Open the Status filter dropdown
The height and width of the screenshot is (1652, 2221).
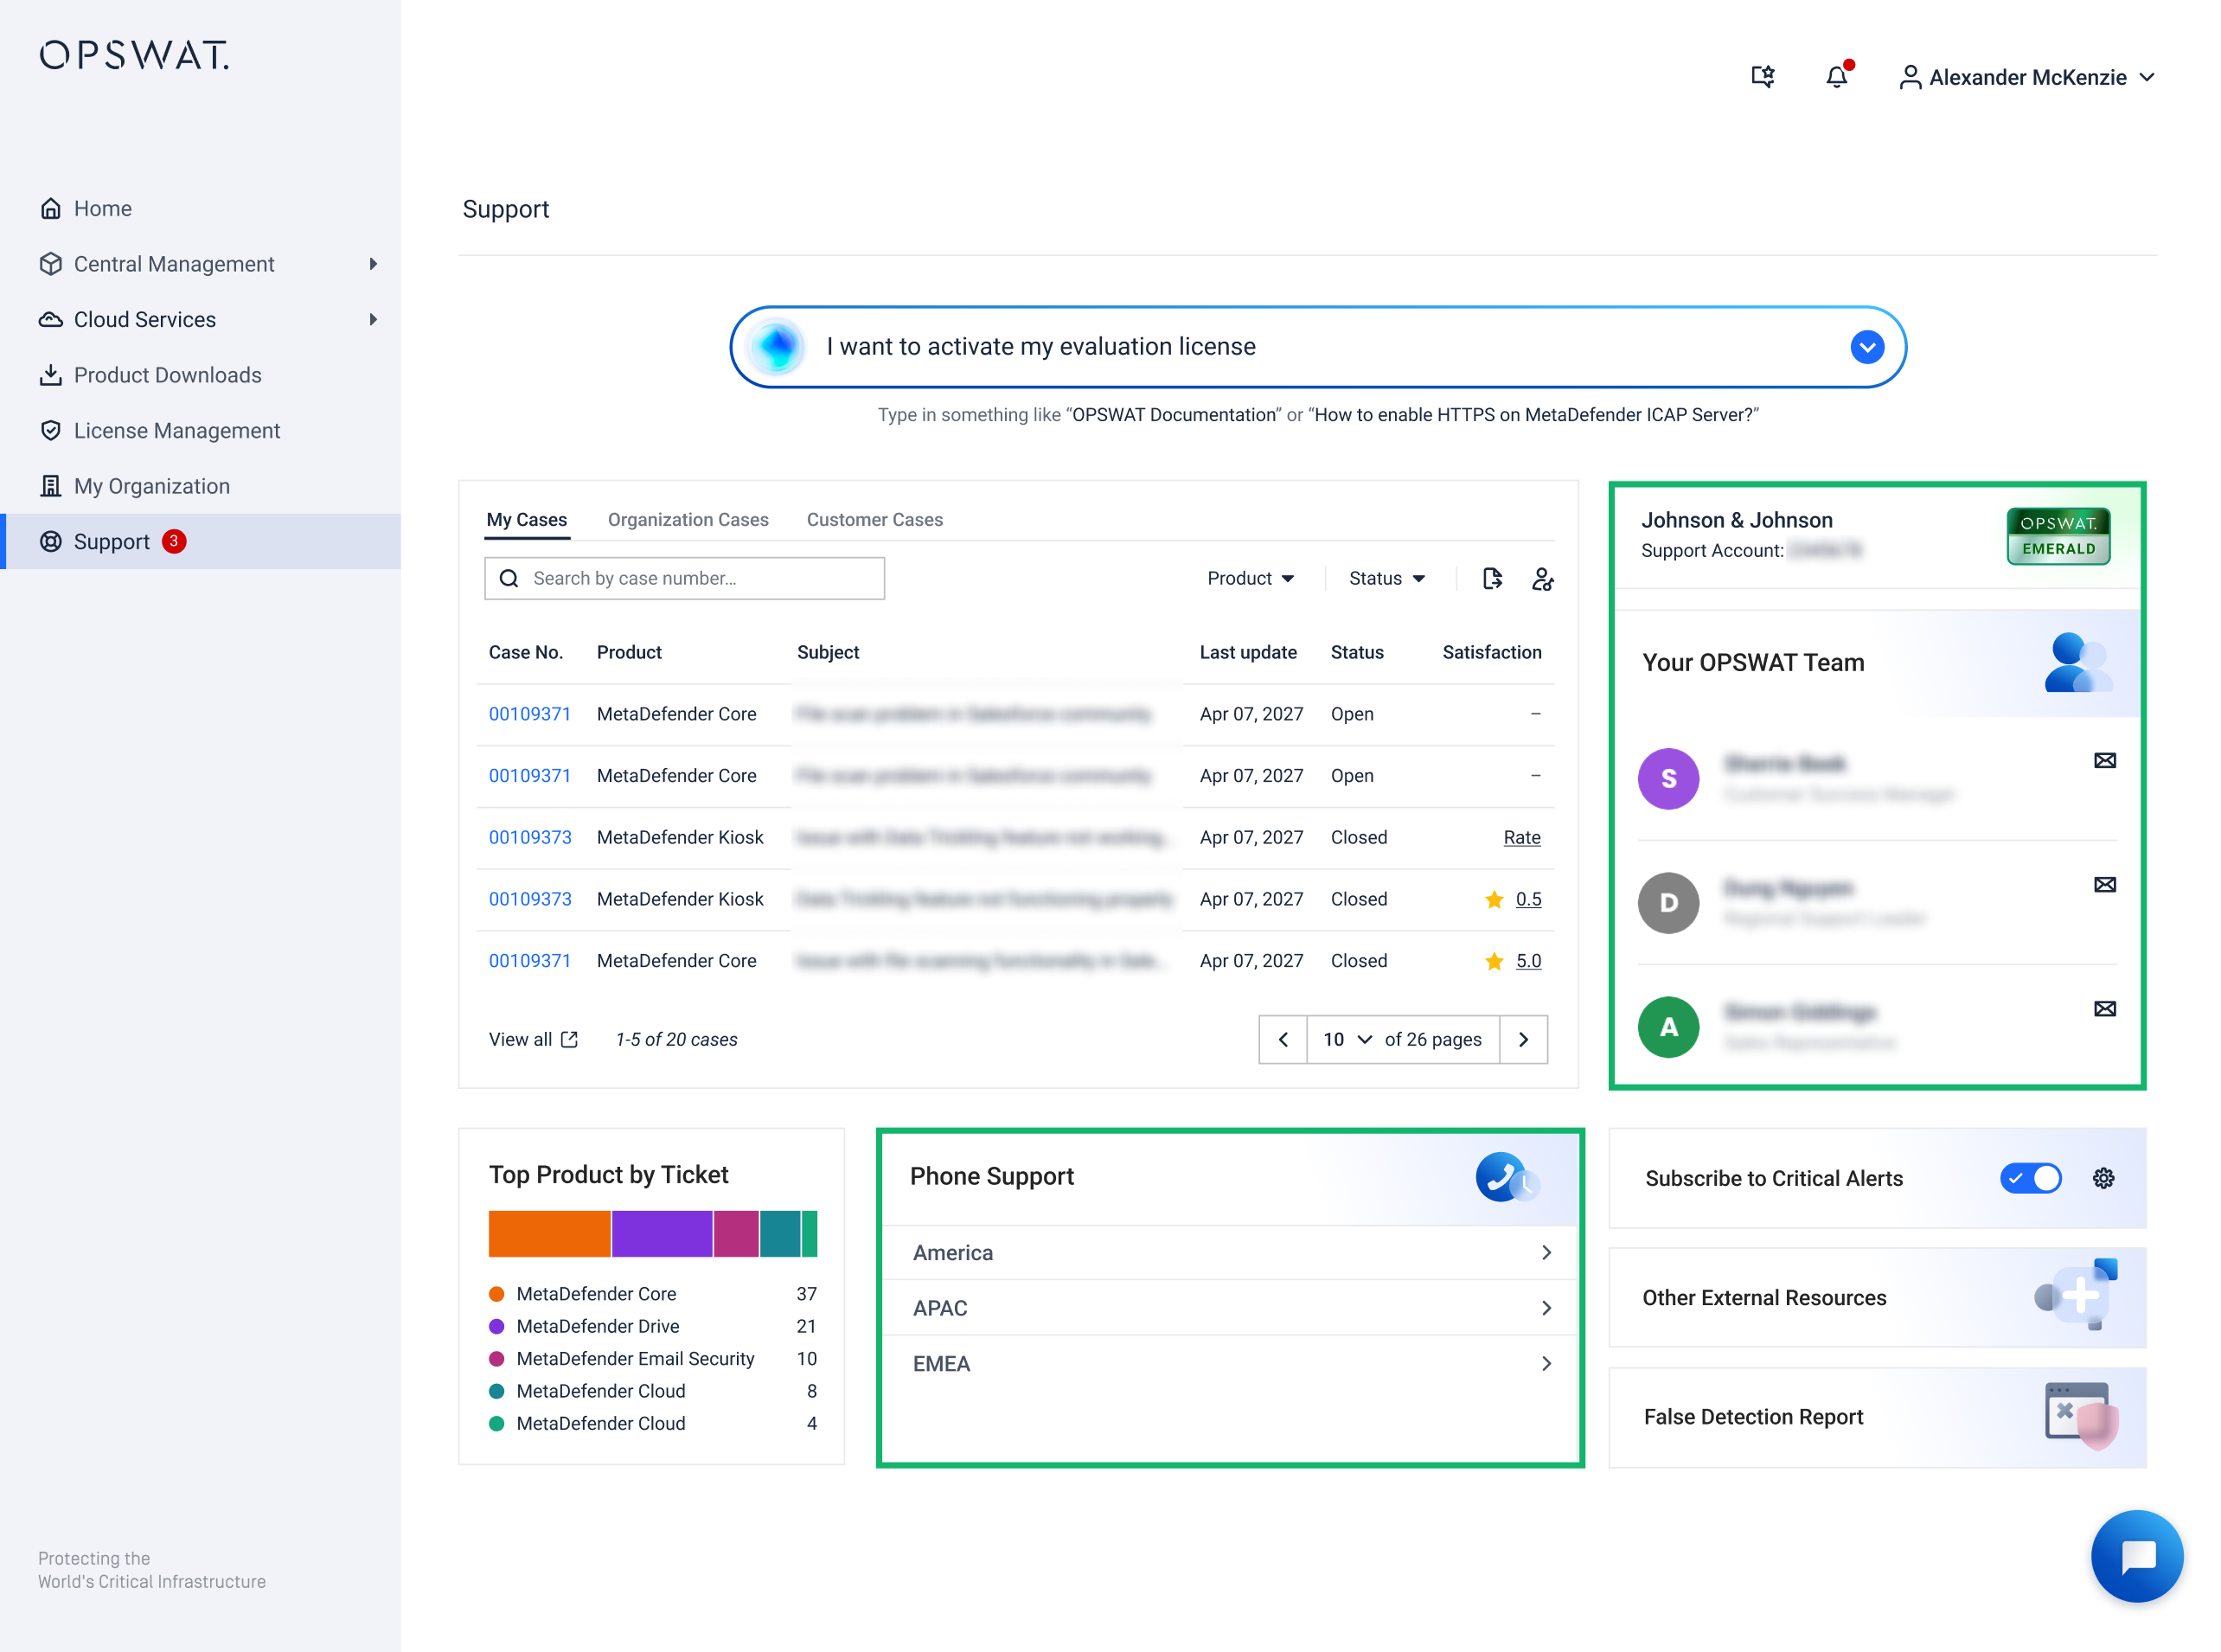coord(1386,578)
